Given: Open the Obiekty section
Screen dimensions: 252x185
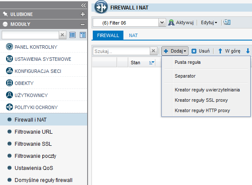Looking at the screenshot, I should (24, 83).
